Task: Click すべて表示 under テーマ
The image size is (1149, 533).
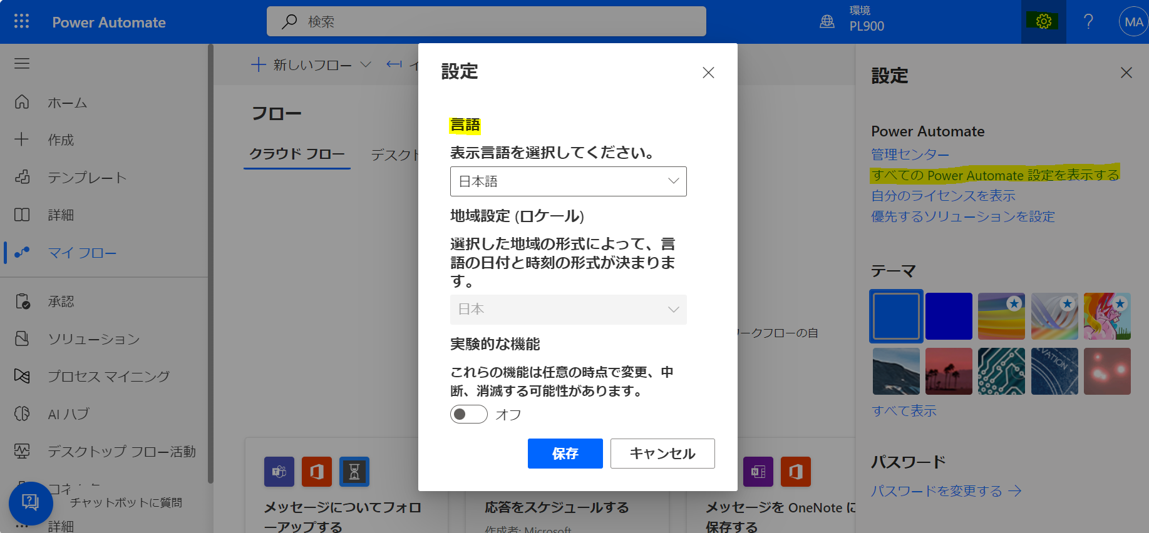Action: point(904,411)
